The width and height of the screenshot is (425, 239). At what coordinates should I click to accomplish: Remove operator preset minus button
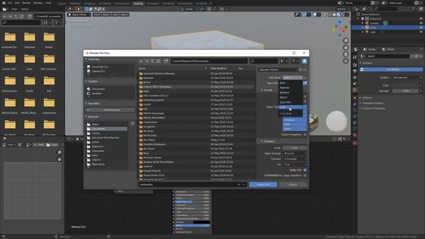pyautogui.click(x=305, y=70)
